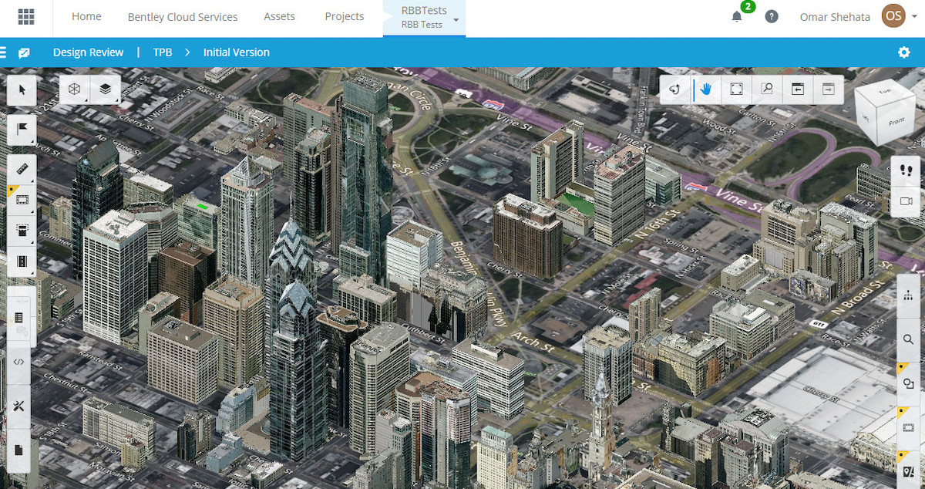Open the wrench and screwdriver tools
The image size is (925, 489).
19,406
